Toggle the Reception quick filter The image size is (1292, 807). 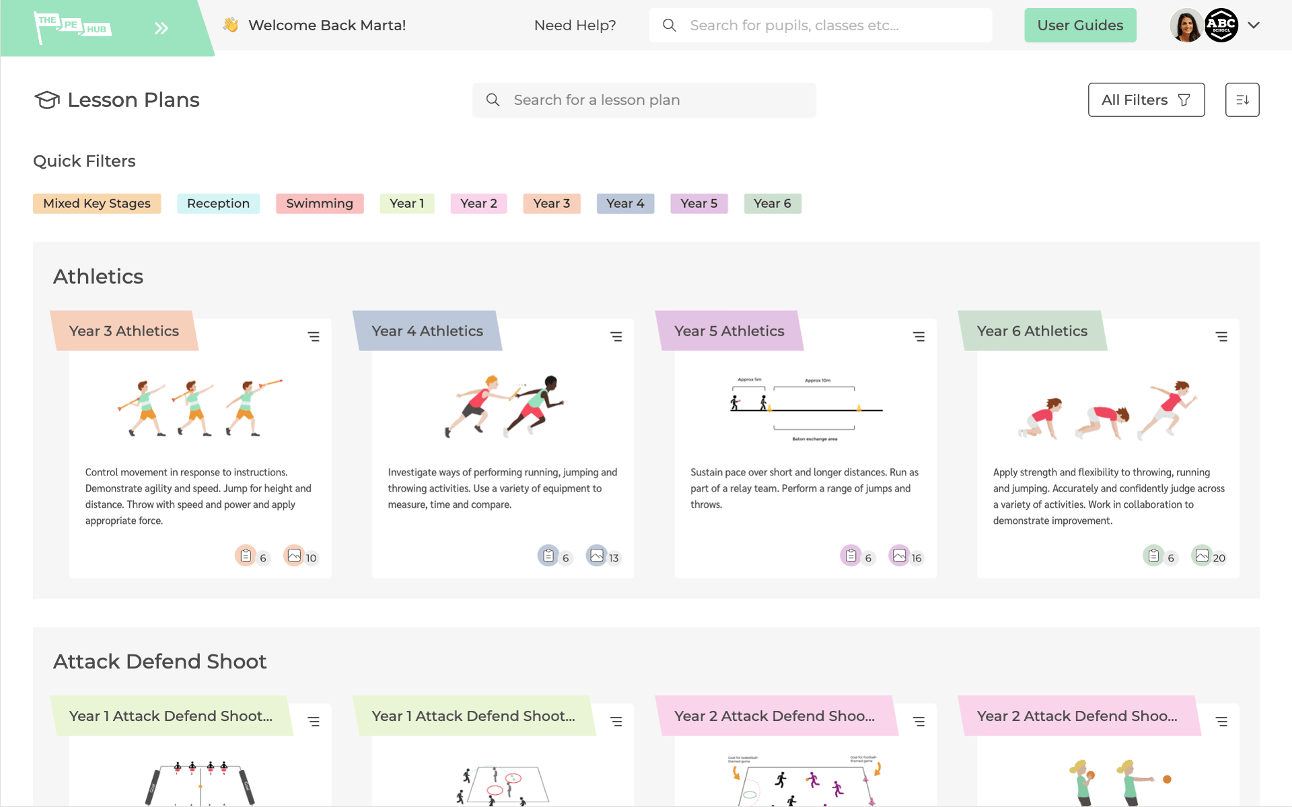click(x=218, y=203)
